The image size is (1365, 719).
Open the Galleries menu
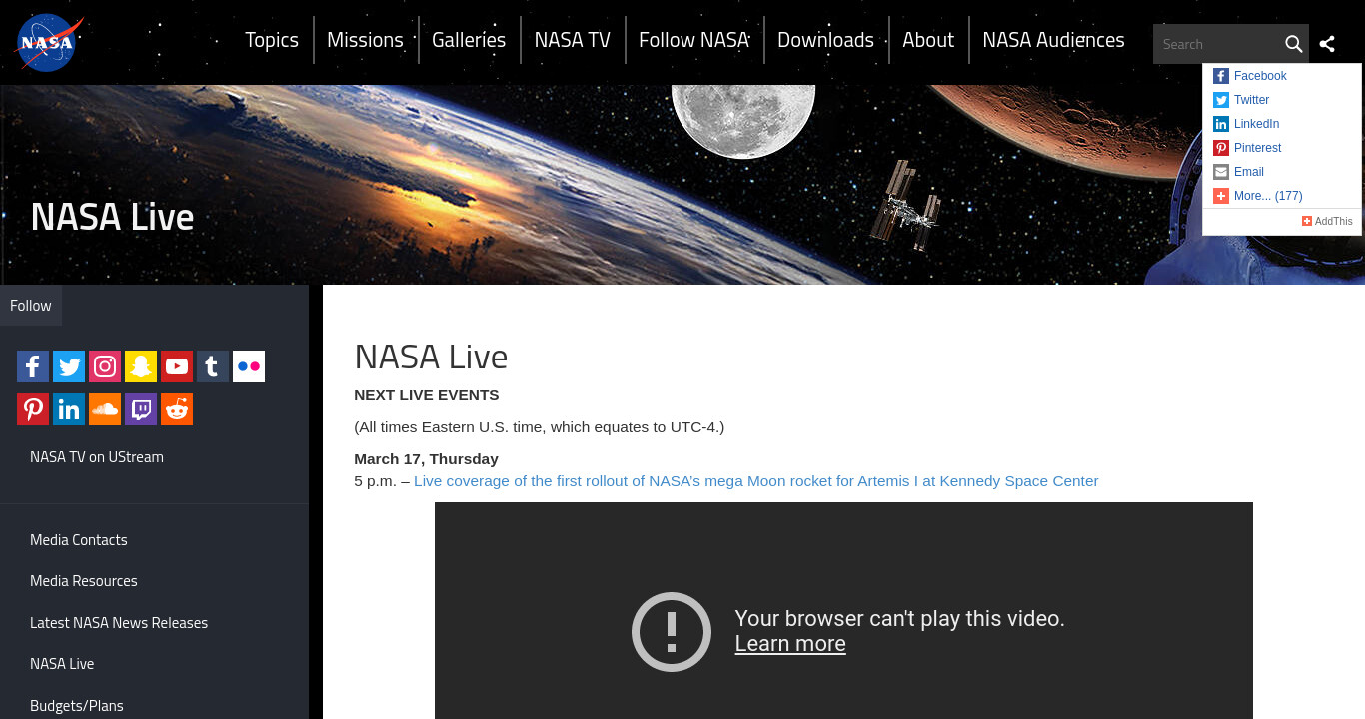[469, 40]
